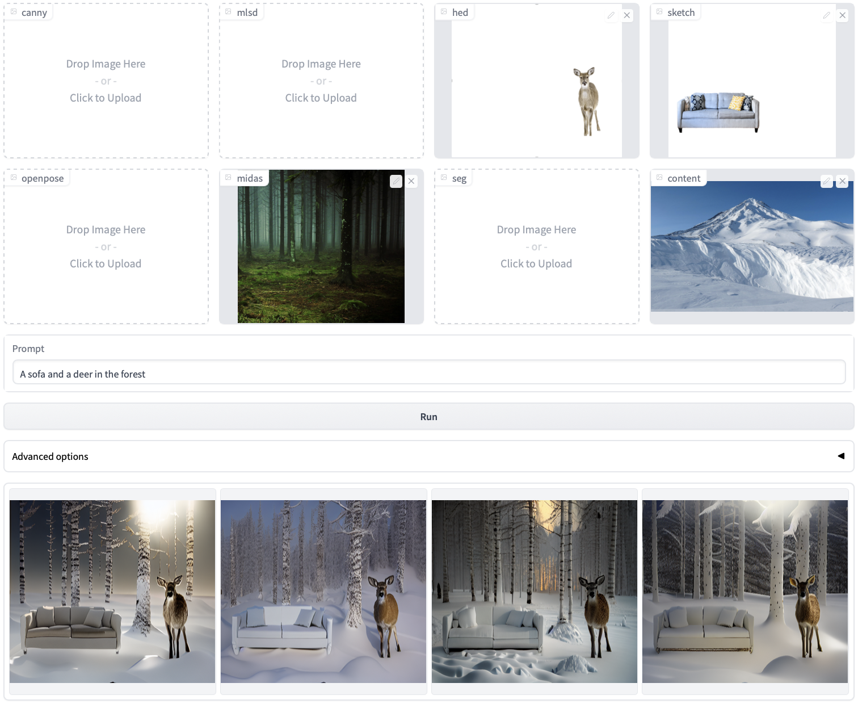Click the image icon beside sketch label
Screen dimensions: 858x704
coord(659,12)
